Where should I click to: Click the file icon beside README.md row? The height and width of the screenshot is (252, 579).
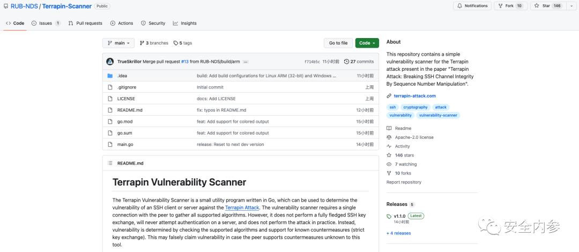110,110
